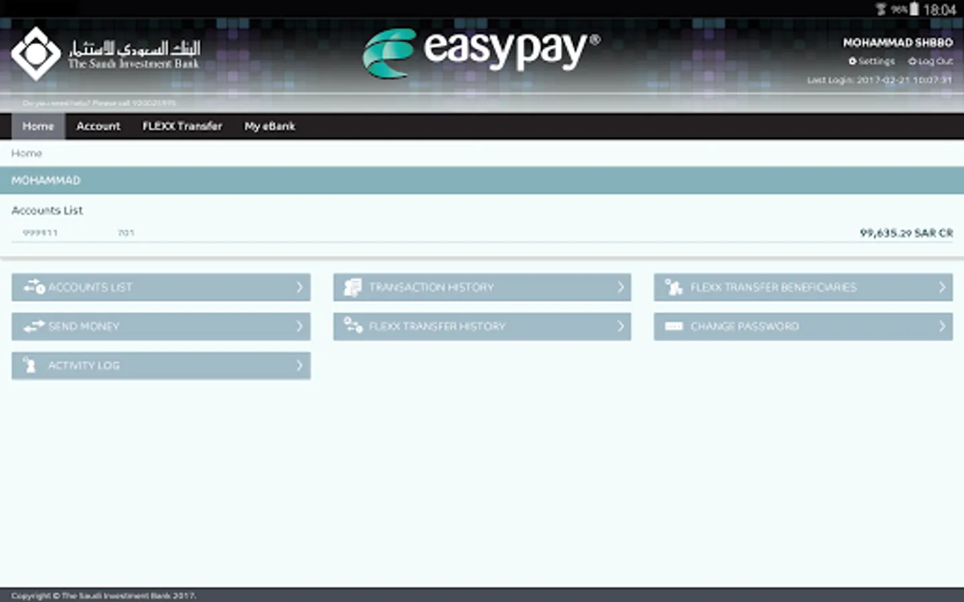Select the Home menu tab
Viewport: 964px width, 602px height.
[38, 126]
